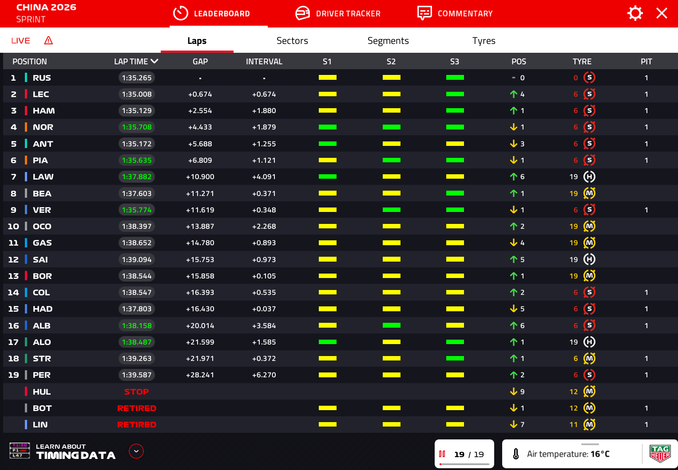Viewport: 678px width, 470px height.
Task: Click the green up arrow for LEC
Action: coord(514,94)
